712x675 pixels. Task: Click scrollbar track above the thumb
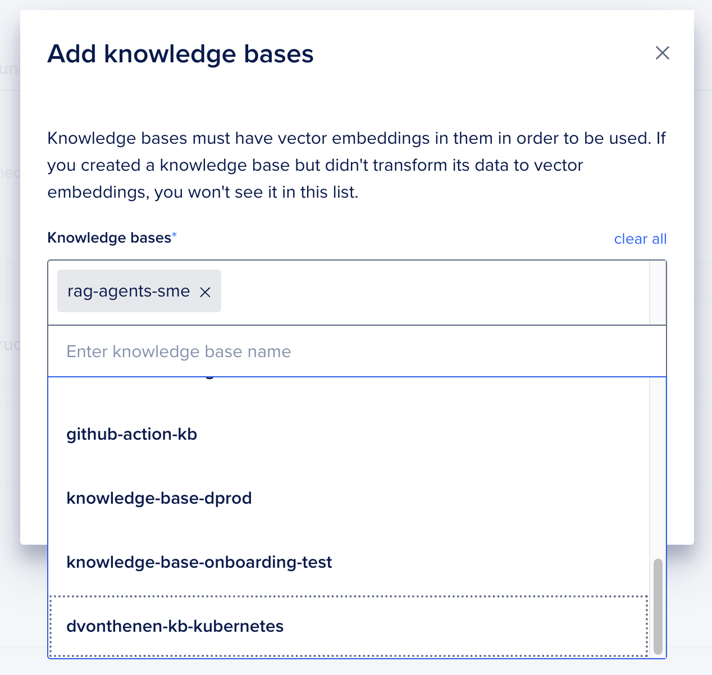tap(658, 466)
